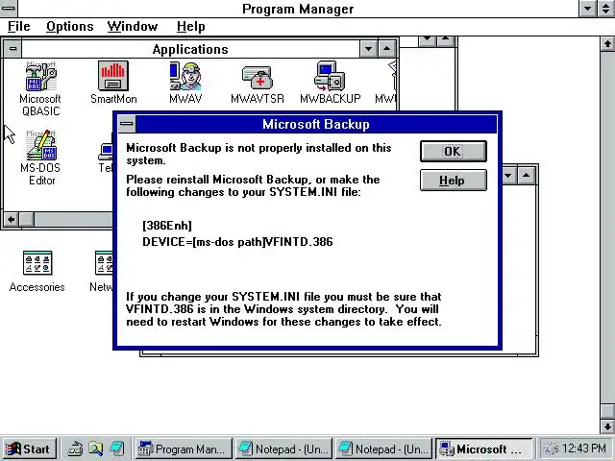615x461 pixels.
Task: Click the Microsoft Backup dialog title bar
Action: pos(316,124)
